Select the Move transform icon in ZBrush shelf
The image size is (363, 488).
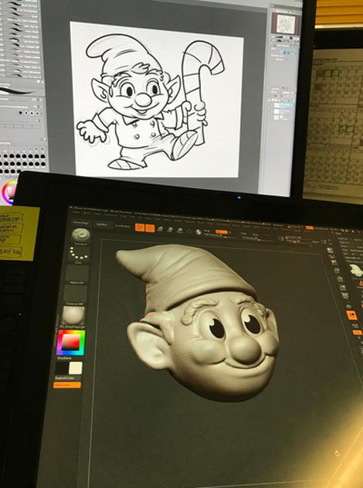pyautogui.click(x=160, y=229)
